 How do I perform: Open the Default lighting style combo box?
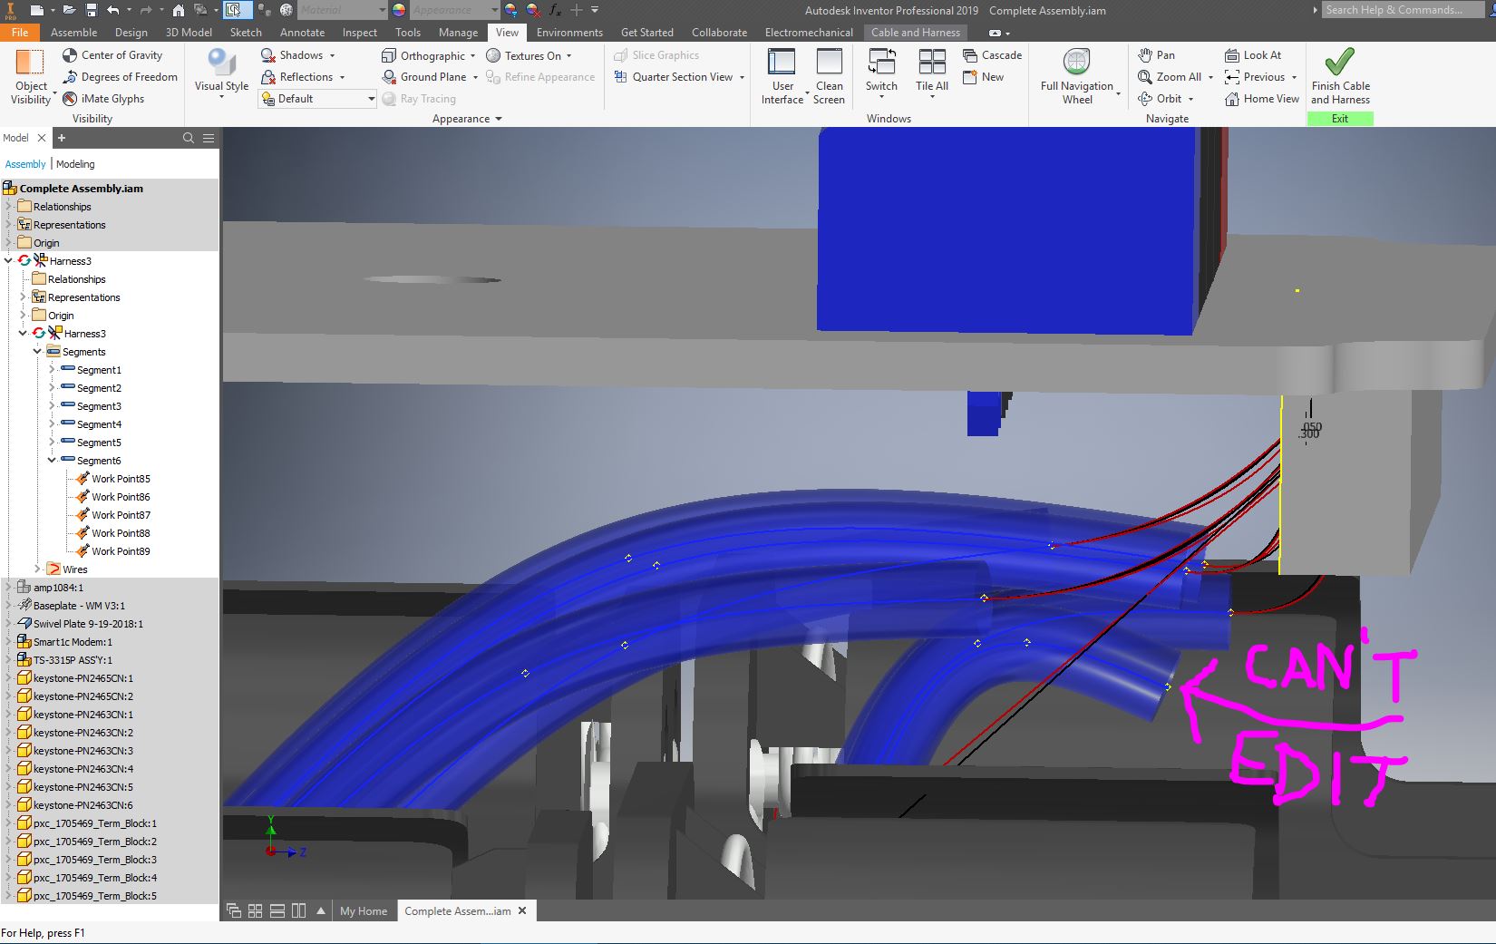tap(317, 99)
